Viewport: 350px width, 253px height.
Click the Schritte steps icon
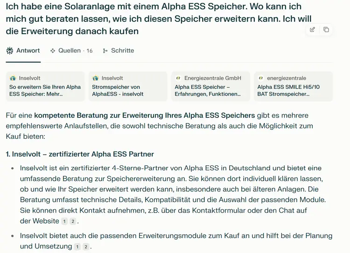click(x=105, y=50)
